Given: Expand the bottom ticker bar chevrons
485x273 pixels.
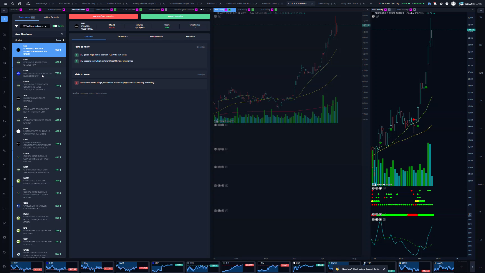Looking at the screenshot, I should pyautogui.click(x=472, y=267).
